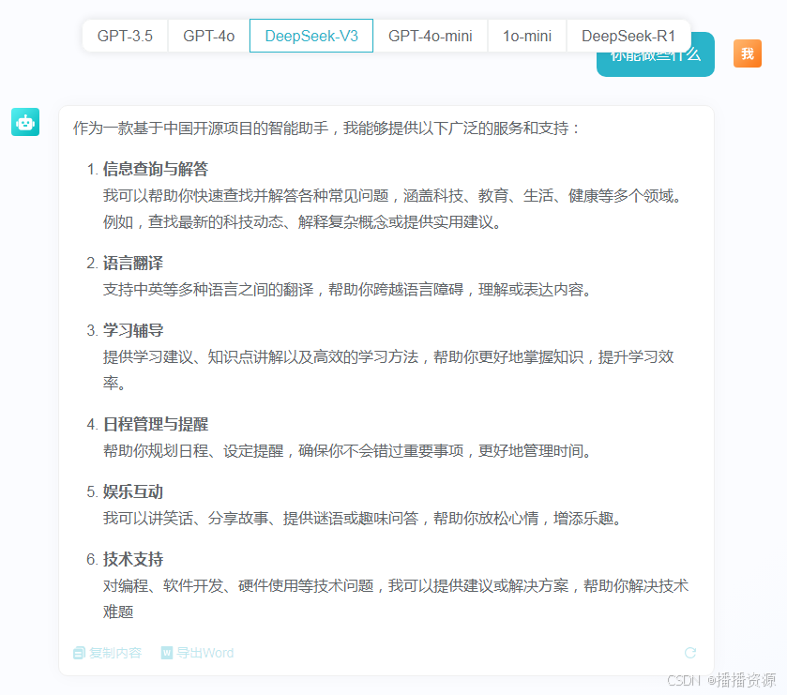The image size is (787, 695).
Task: Click the heading 语言翻译
Action: click(133, 263)
